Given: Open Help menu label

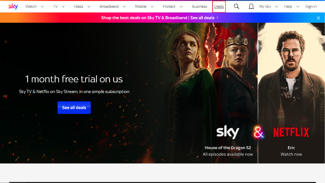Looking at the screenshot, I should [x=288, y=6].
